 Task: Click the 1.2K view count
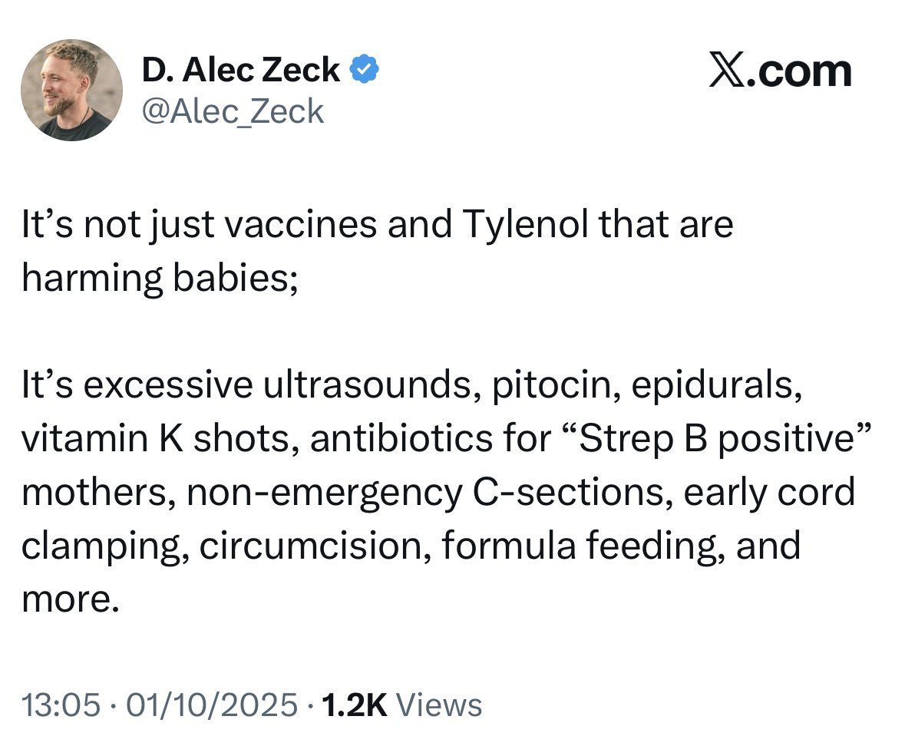click(355, 705)
